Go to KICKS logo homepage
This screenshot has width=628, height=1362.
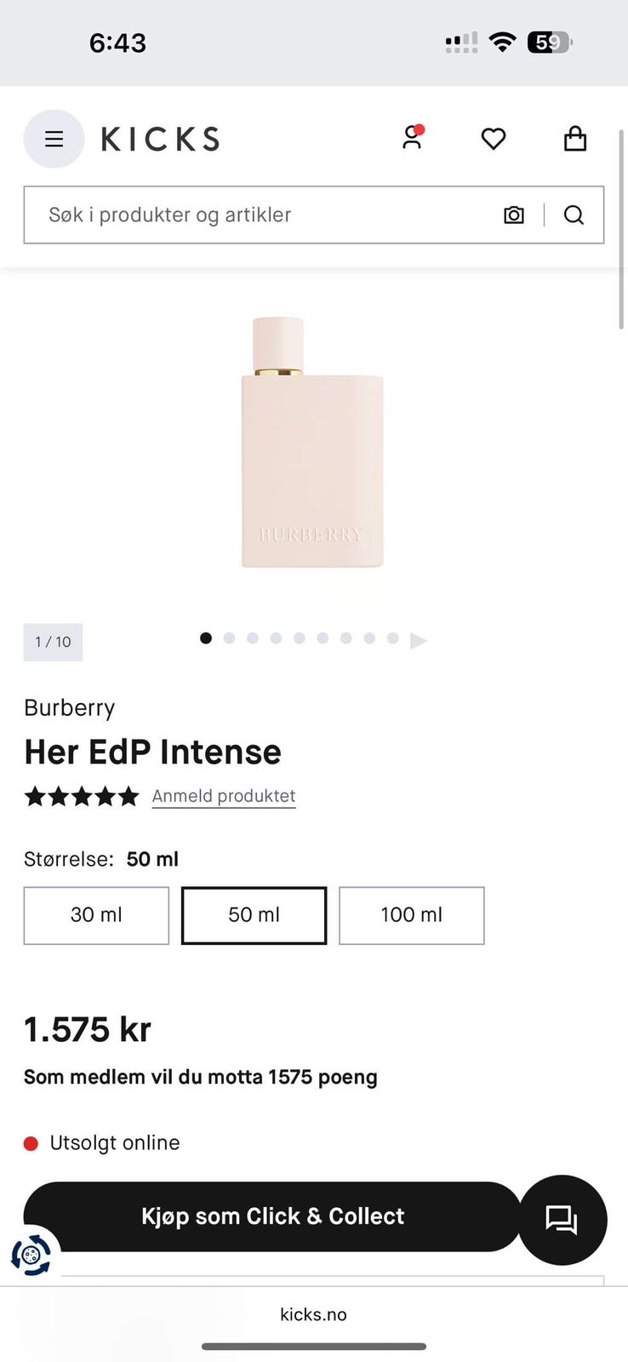pos(161,139)
